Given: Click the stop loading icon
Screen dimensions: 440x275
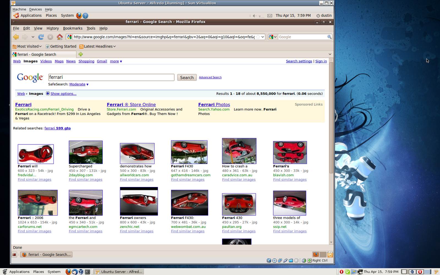Looking at the screenshot, I should coord(50,37).
